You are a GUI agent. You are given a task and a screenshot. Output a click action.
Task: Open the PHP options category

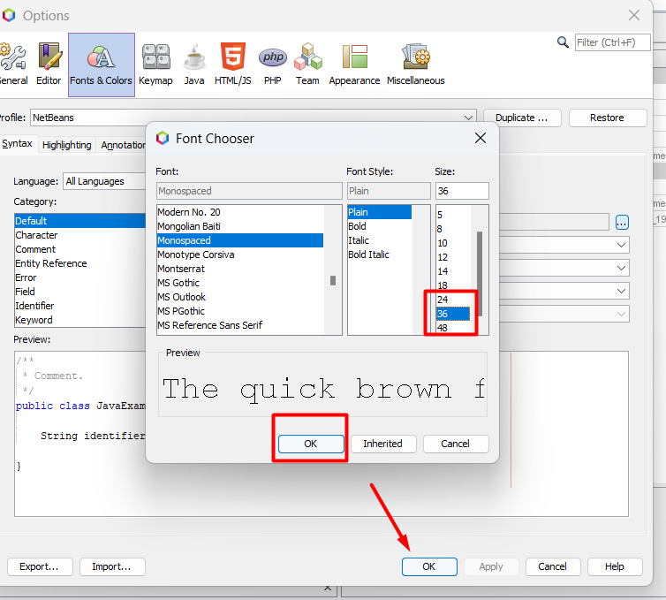tap(273, 65)
